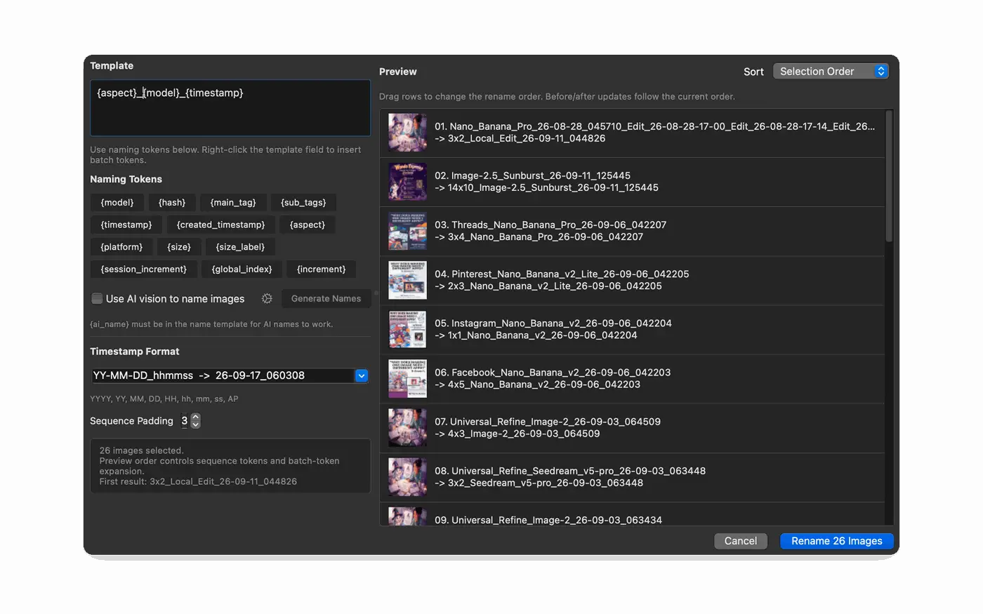Viewport: 983px width, 614px height.
Task: Enable Use AI vision to name images
Action: pos(97,299)
